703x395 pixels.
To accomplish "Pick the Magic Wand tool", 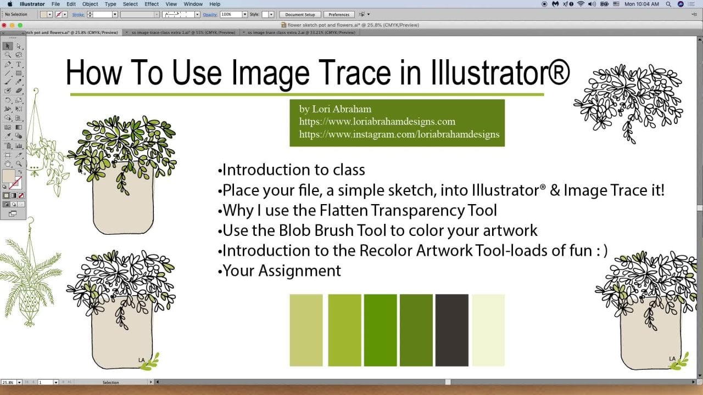I will point(8,55).
